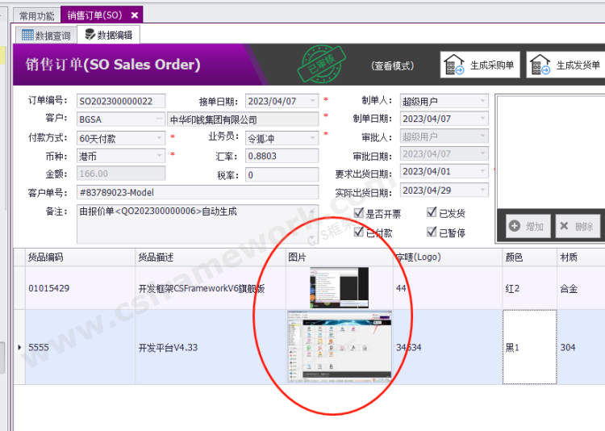Viewport: 605px width, 431px height.
Task: Close the 销售订单(SO) tab
Action: tap(135, 15)
